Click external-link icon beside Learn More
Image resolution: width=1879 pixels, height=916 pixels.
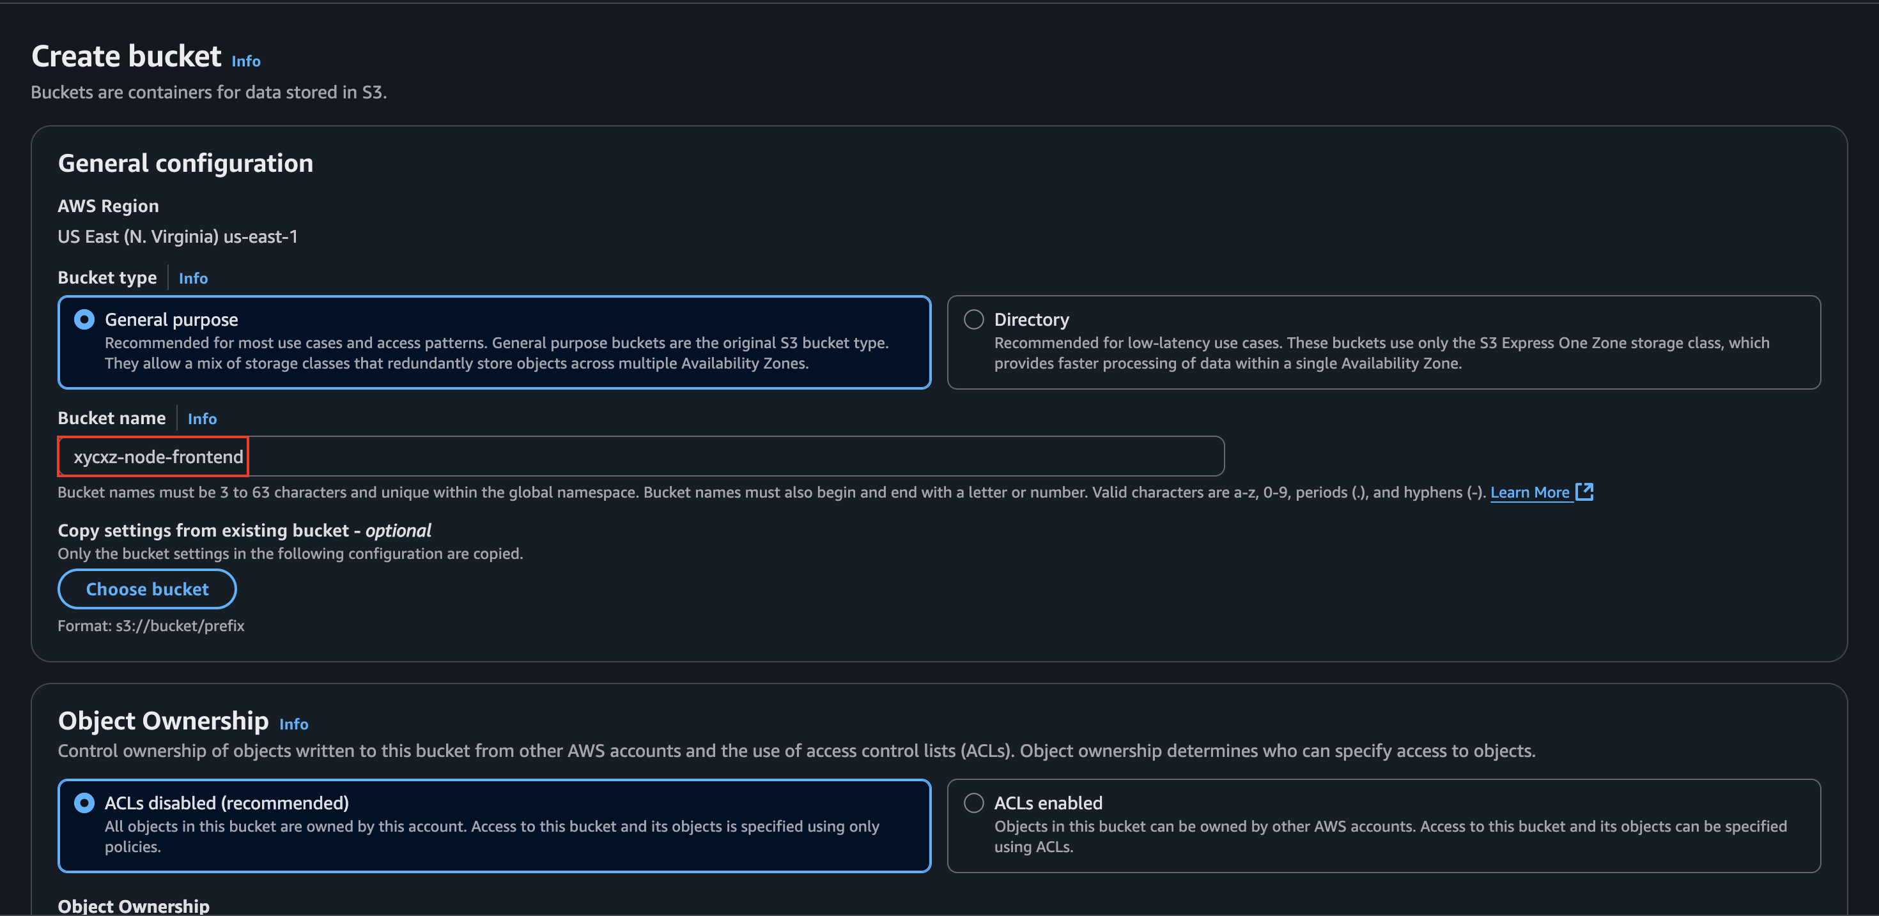coord(1584,492)
